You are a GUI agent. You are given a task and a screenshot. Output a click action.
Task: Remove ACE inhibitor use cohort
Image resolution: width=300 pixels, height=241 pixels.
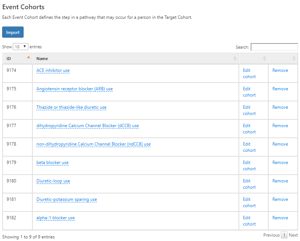click(280, 70)
